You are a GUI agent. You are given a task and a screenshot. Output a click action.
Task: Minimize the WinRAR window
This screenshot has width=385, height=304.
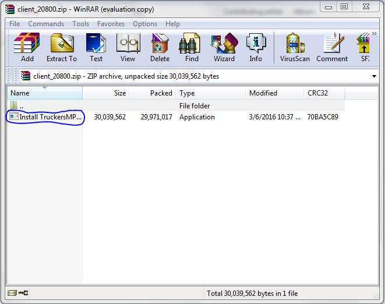329,7
